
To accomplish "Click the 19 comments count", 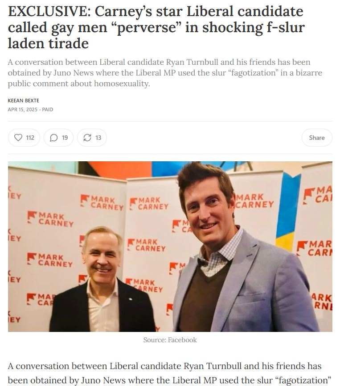I will click(65, 138).
